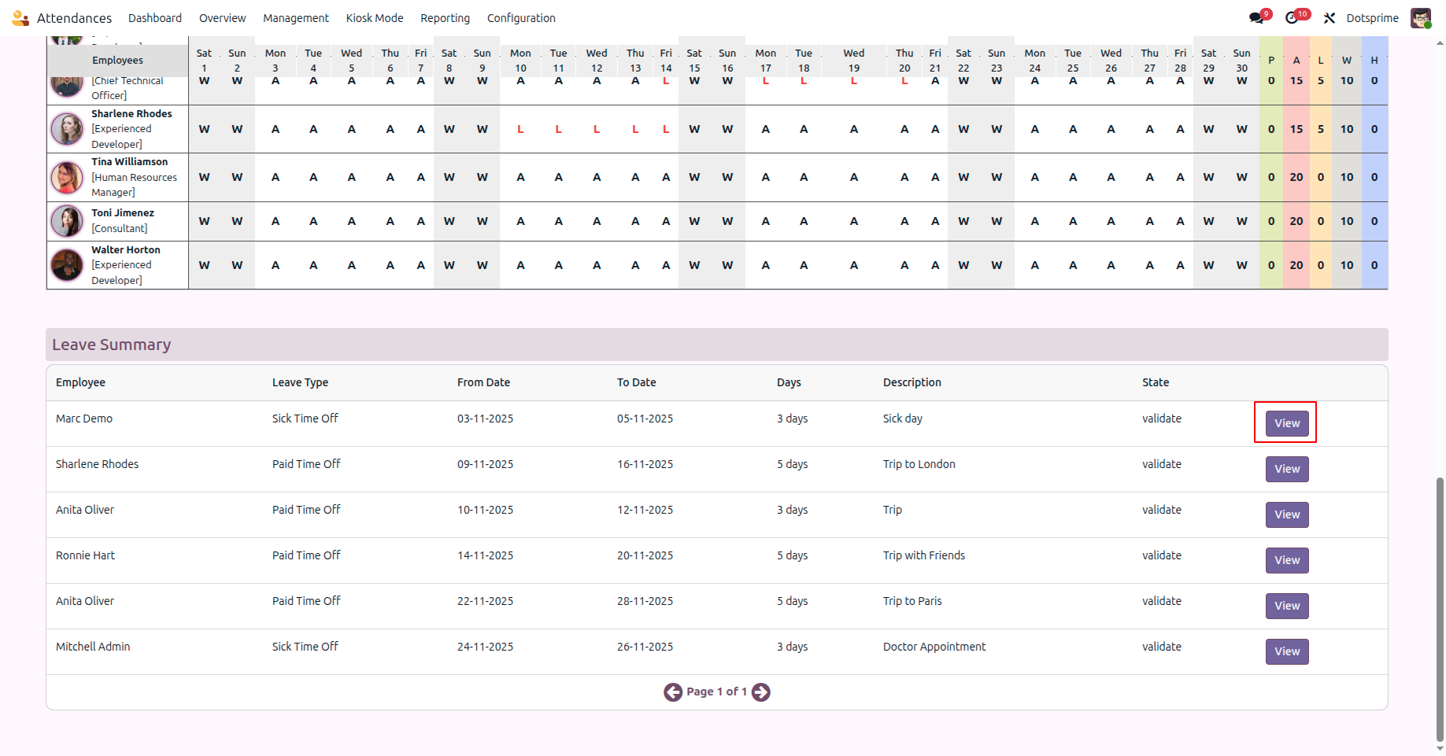Click the Dotsprime company name
1446x756 pixels.
tap(1372, 17)
